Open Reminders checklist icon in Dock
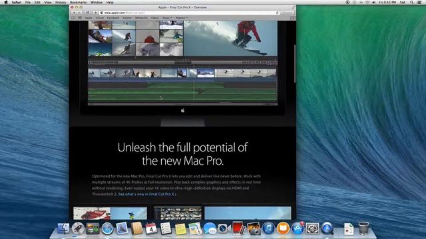Viewport: 426px width, 239px height. pyautogui.click(x=166, y=228)
